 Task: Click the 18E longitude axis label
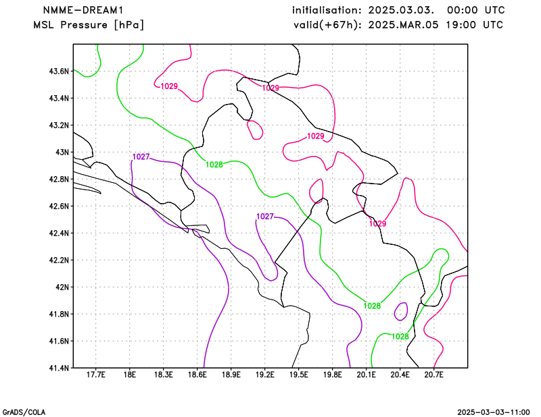(x=129, y=374)
